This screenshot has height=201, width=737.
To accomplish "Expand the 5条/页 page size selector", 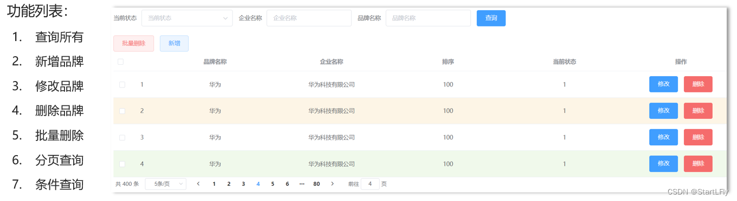I will click(166, 184).
